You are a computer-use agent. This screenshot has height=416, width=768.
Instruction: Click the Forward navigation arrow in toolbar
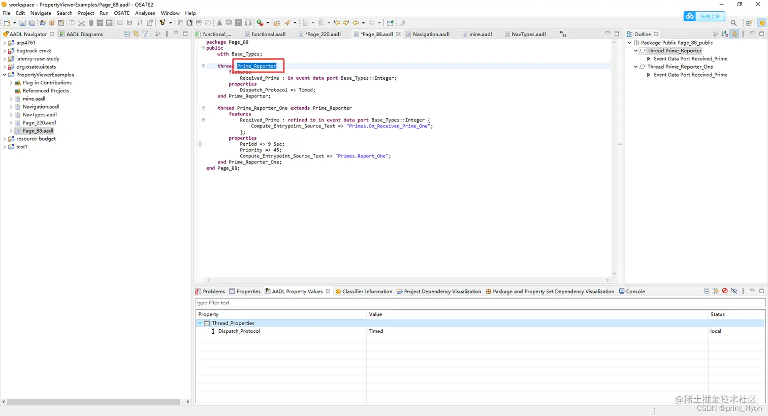click(372, 23)
